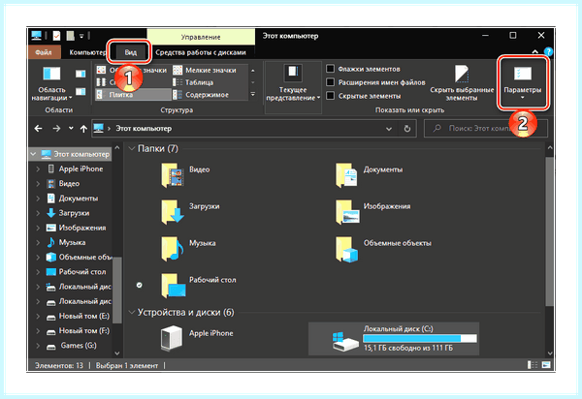This screenshot has width=582, height=399.
Task: Select Apple iPhone device in main pane
Action: (197, 337)
